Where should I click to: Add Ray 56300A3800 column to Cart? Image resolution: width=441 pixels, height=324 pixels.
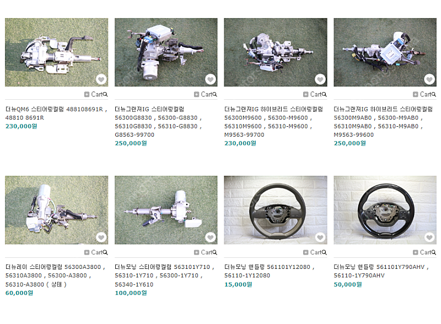click(94, 252)
